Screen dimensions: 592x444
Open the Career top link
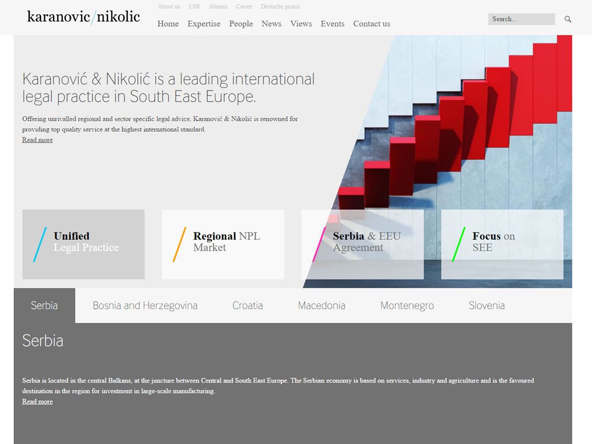pyautogui.click(x=244, y=6)
